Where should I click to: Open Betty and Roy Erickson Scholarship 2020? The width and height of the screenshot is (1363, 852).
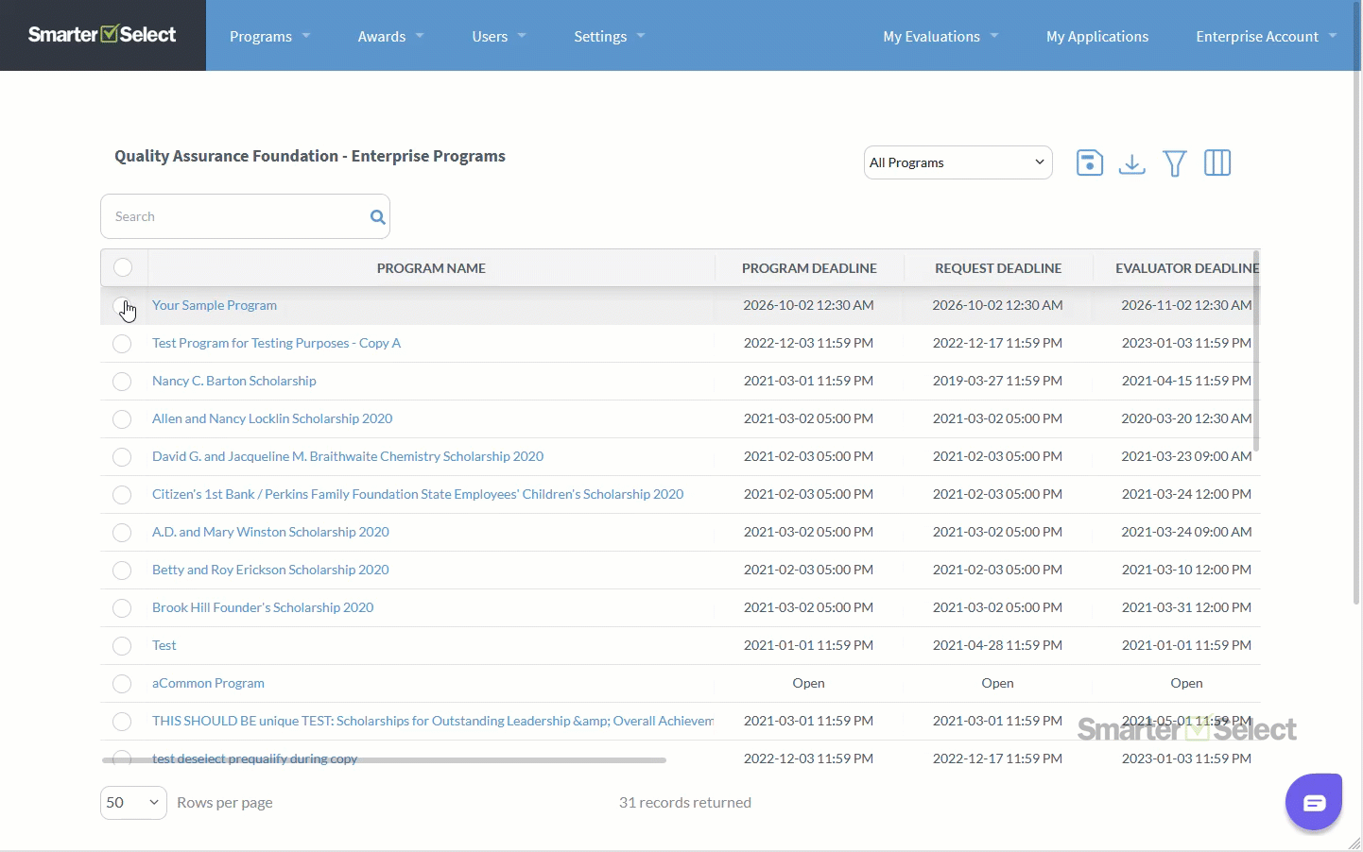click(x=270, y=570)
